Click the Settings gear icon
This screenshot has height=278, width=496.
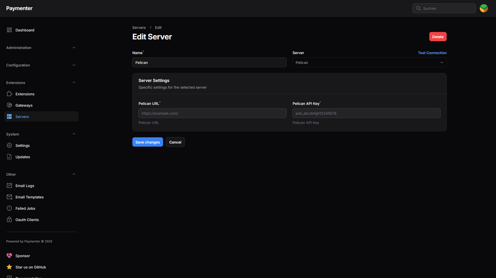9,145
